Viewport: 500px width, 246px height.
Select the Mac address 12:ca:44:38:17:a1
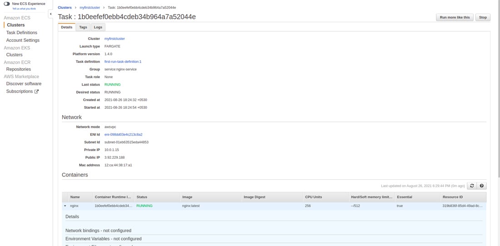point(118,165)
